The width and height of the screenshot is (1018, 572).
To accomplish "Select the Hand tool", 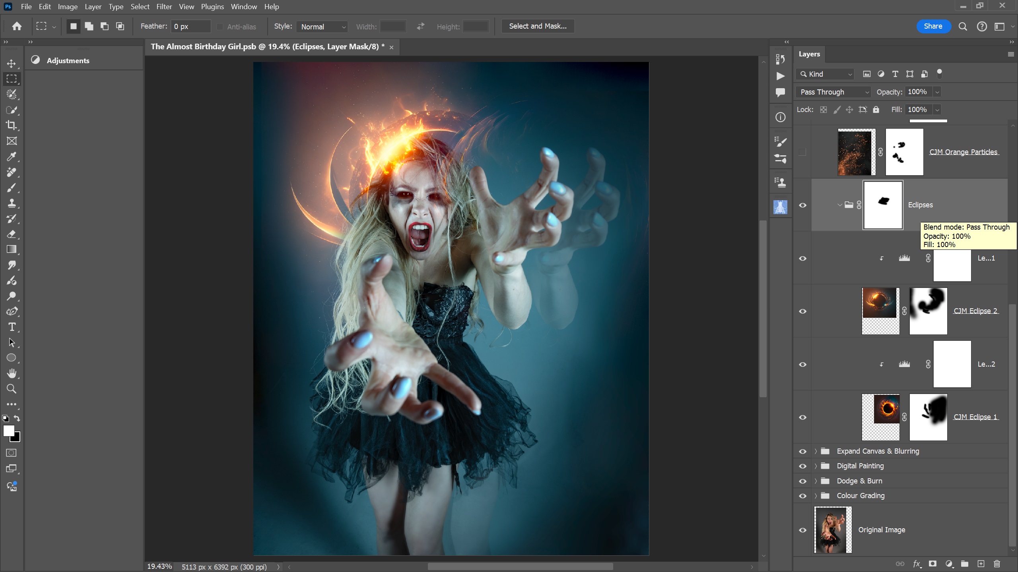I will 12,373.
